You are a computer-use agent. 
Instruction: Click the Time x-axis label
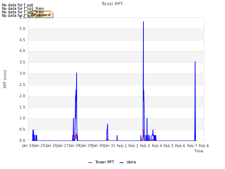click(199, 151)
